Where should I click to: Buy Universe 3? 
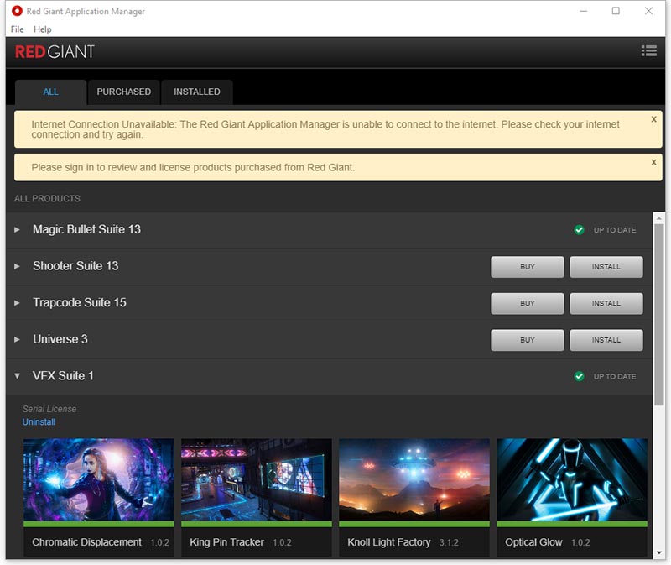[x=528, y=340]
